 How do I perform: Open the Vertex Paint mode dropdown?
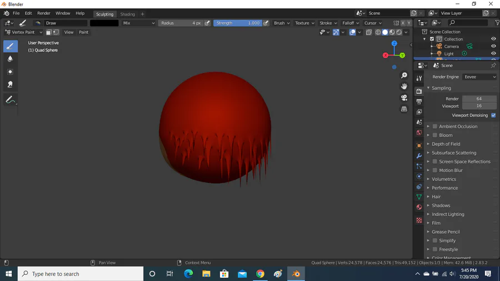coord(23,32)
